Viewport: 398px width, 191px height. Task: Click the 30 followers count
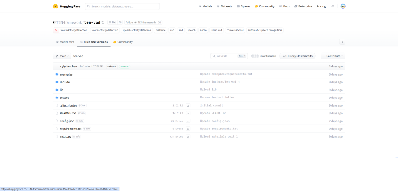[x=160, y=22]
